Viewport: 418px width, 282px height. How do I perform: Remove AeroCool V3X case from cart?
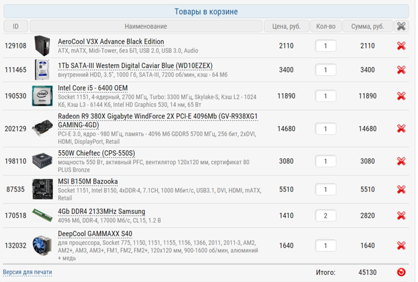[401, 46]
